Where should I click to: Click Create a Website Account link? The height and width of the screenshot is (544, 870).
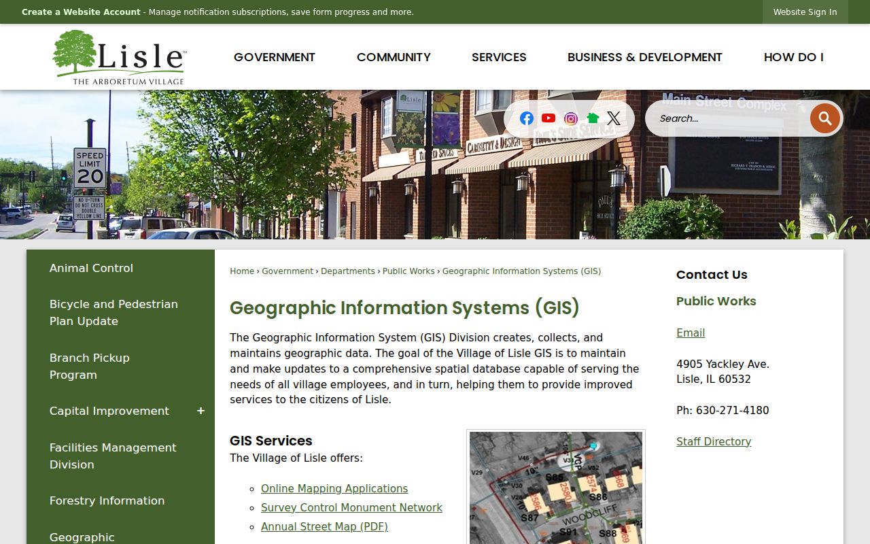click(81, 12)
